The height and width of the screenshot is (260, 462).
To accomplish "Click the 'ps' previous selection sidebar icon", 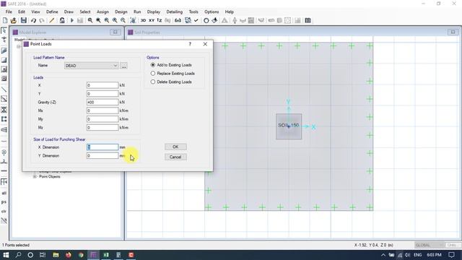I will tap(4, 202).
